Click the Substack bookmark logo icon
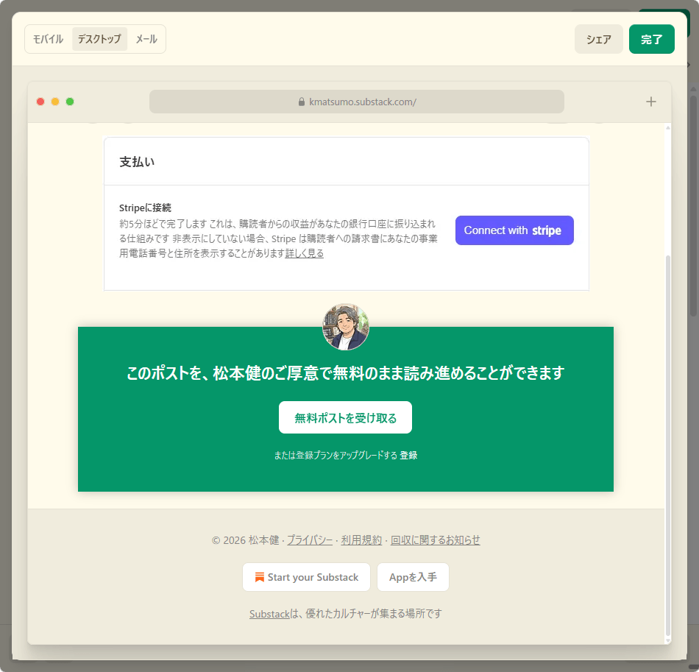Viewport: 699px width, 672px height. (x=260, y=577)
